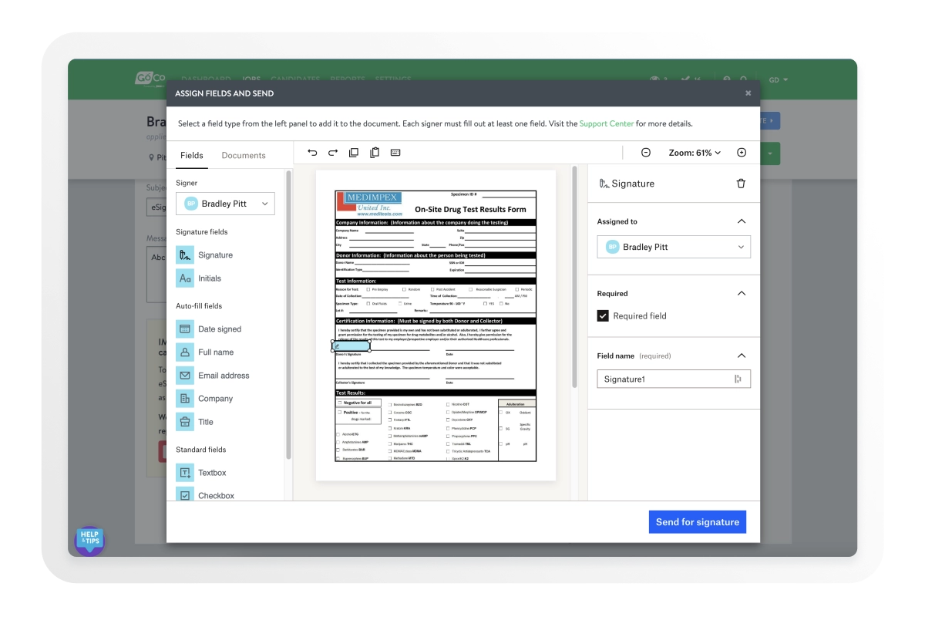Click Send for signature button
Screen dimensions: 925x617
pyautogui.click(x=697, y=522)
